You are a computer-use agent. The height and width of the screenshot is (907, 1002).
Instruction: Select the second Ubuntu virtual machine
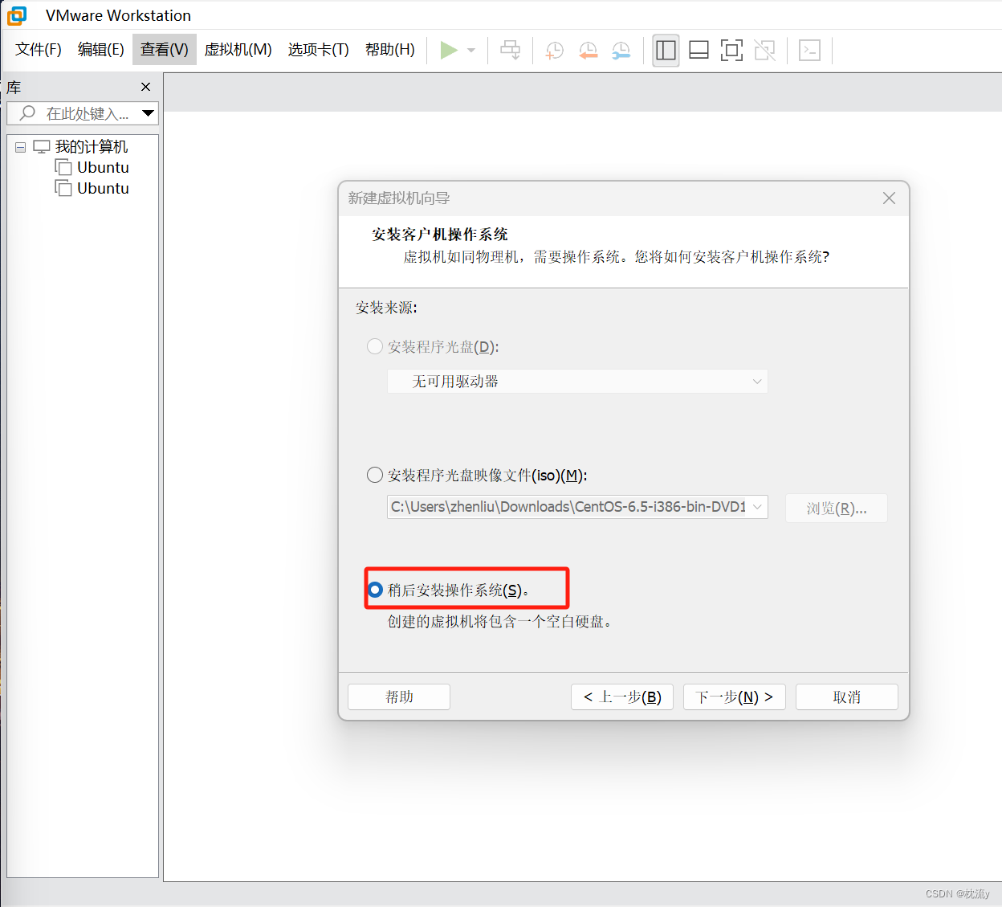click(103, 188)
